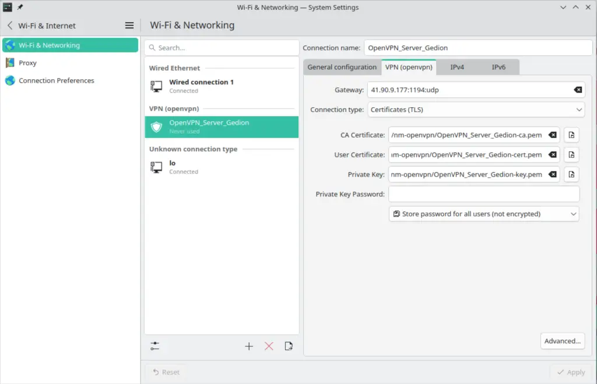
Task: Switch to the IPv4 tab
Action: point(457,67)
